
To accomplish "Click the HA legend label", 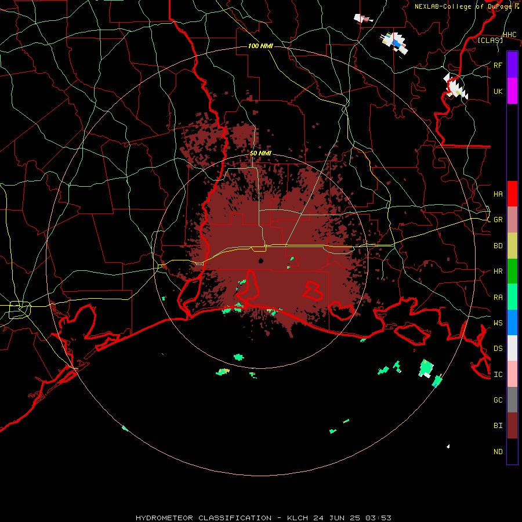I will (x=498, y=194).
